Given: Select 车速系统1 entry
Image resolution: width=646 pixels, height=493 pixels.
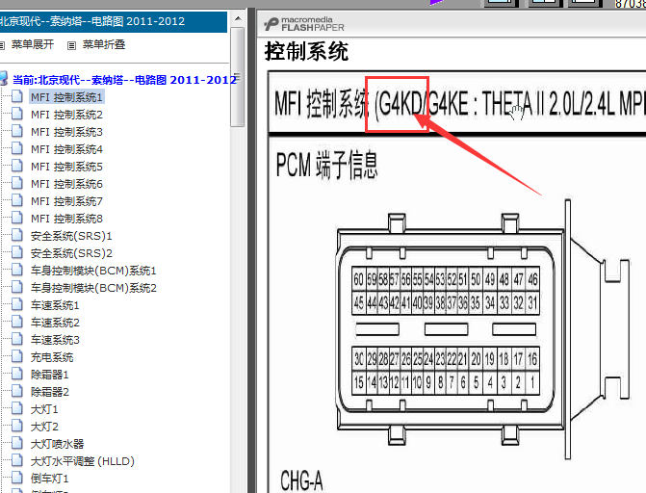Looking at the screenshot, I should (55, 305).
